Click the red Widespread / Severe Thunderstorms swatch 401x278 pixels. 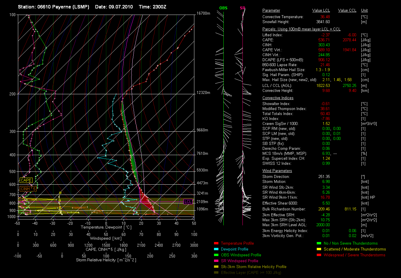point(319,255)
